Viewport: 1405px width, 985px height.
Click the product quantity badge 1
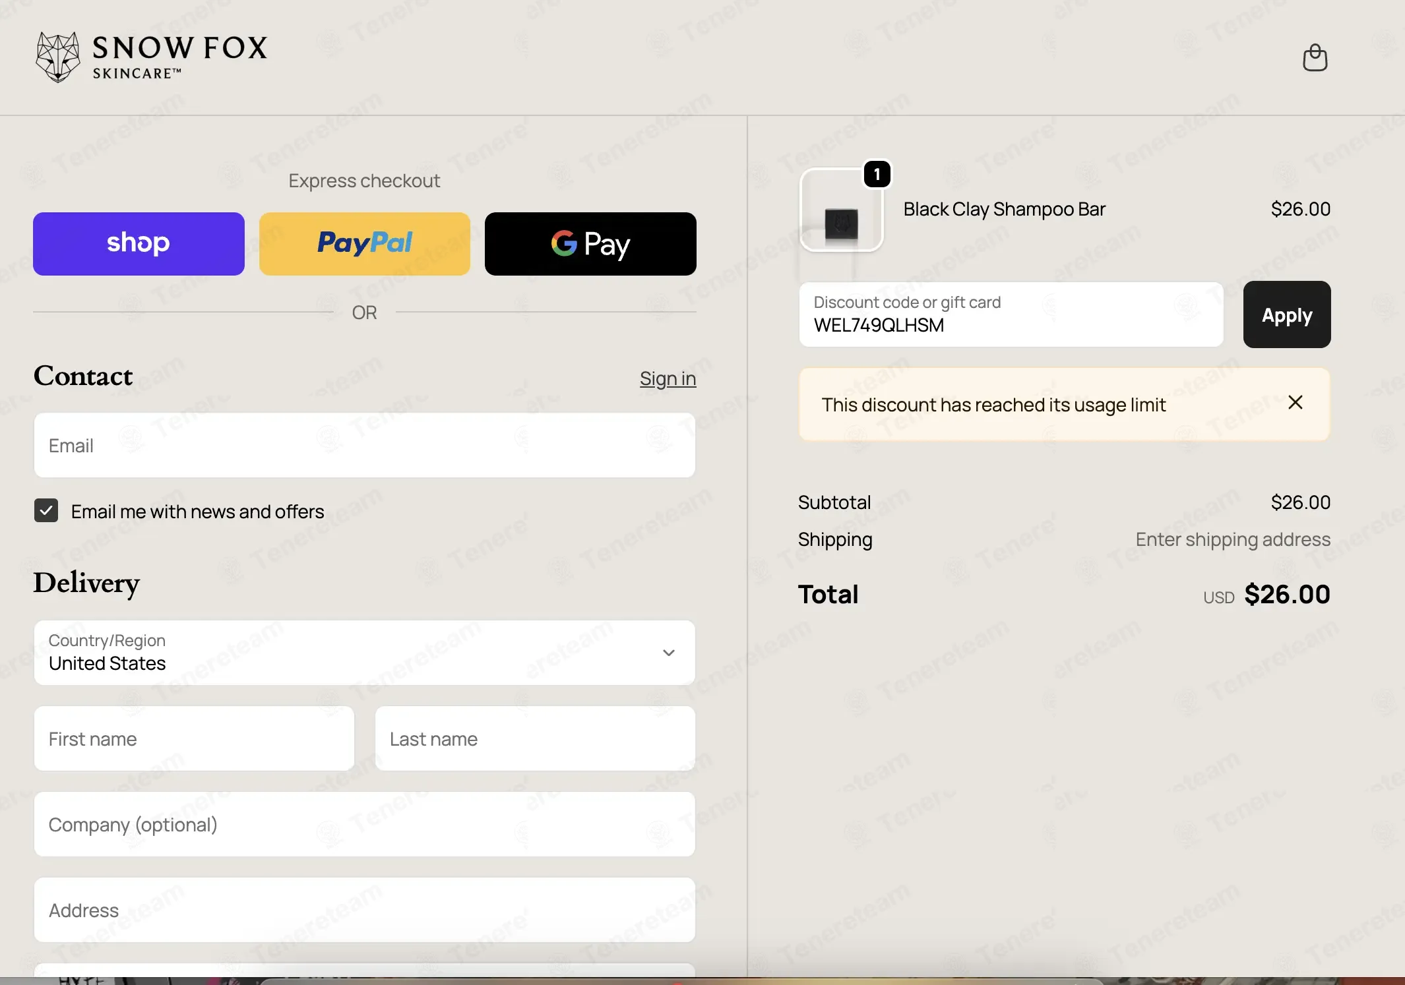point(877,174)
